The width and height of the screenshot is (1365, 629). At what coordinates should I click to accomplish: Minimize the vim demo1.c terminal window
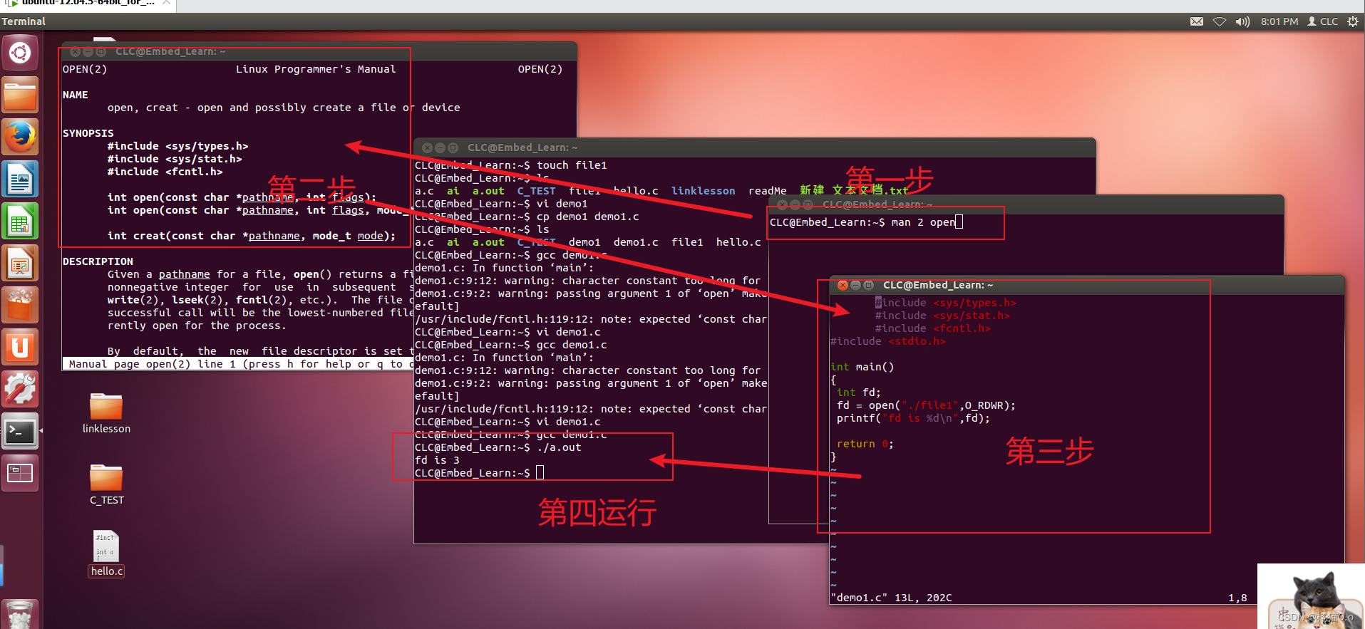coord(855,285)
